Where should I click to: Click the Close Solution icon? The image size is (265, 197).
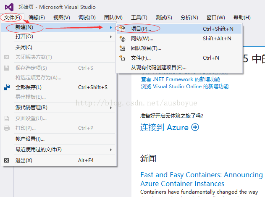tap(7, 57)
